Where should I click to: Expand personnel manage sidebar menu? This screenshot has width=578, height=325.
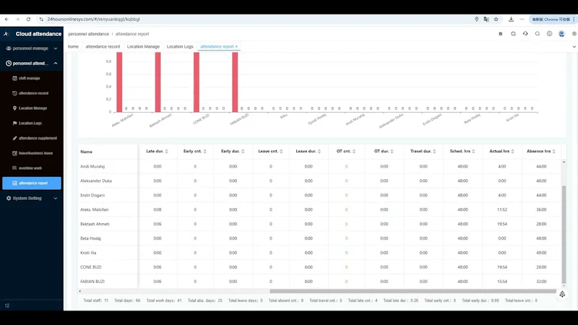click(x=31, y=48)
